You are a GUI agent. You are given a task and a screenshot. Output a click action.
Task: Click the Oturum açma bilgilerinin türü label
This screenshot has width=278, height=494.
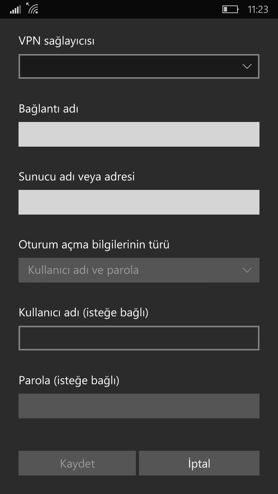point(94,245)
